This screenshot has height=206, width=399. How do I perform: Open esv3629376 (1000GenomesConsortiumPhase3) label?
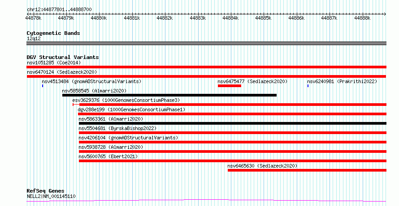[126, 100]
